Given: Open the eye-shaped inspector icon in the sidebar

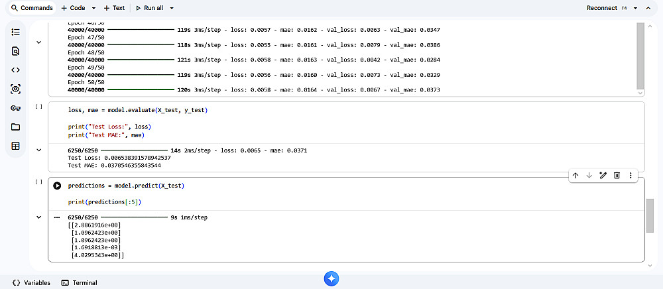Looking at the screenshot, I should pos(16,89).
